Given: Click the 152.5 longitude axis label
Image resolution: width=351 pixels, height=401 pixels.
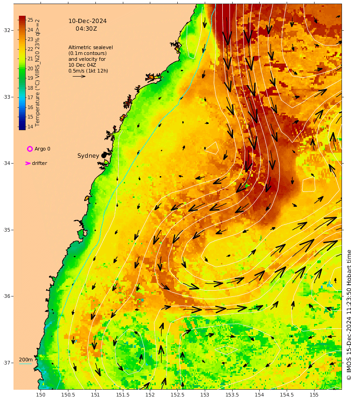Looking at the screenshot, I should click(177, 395).
